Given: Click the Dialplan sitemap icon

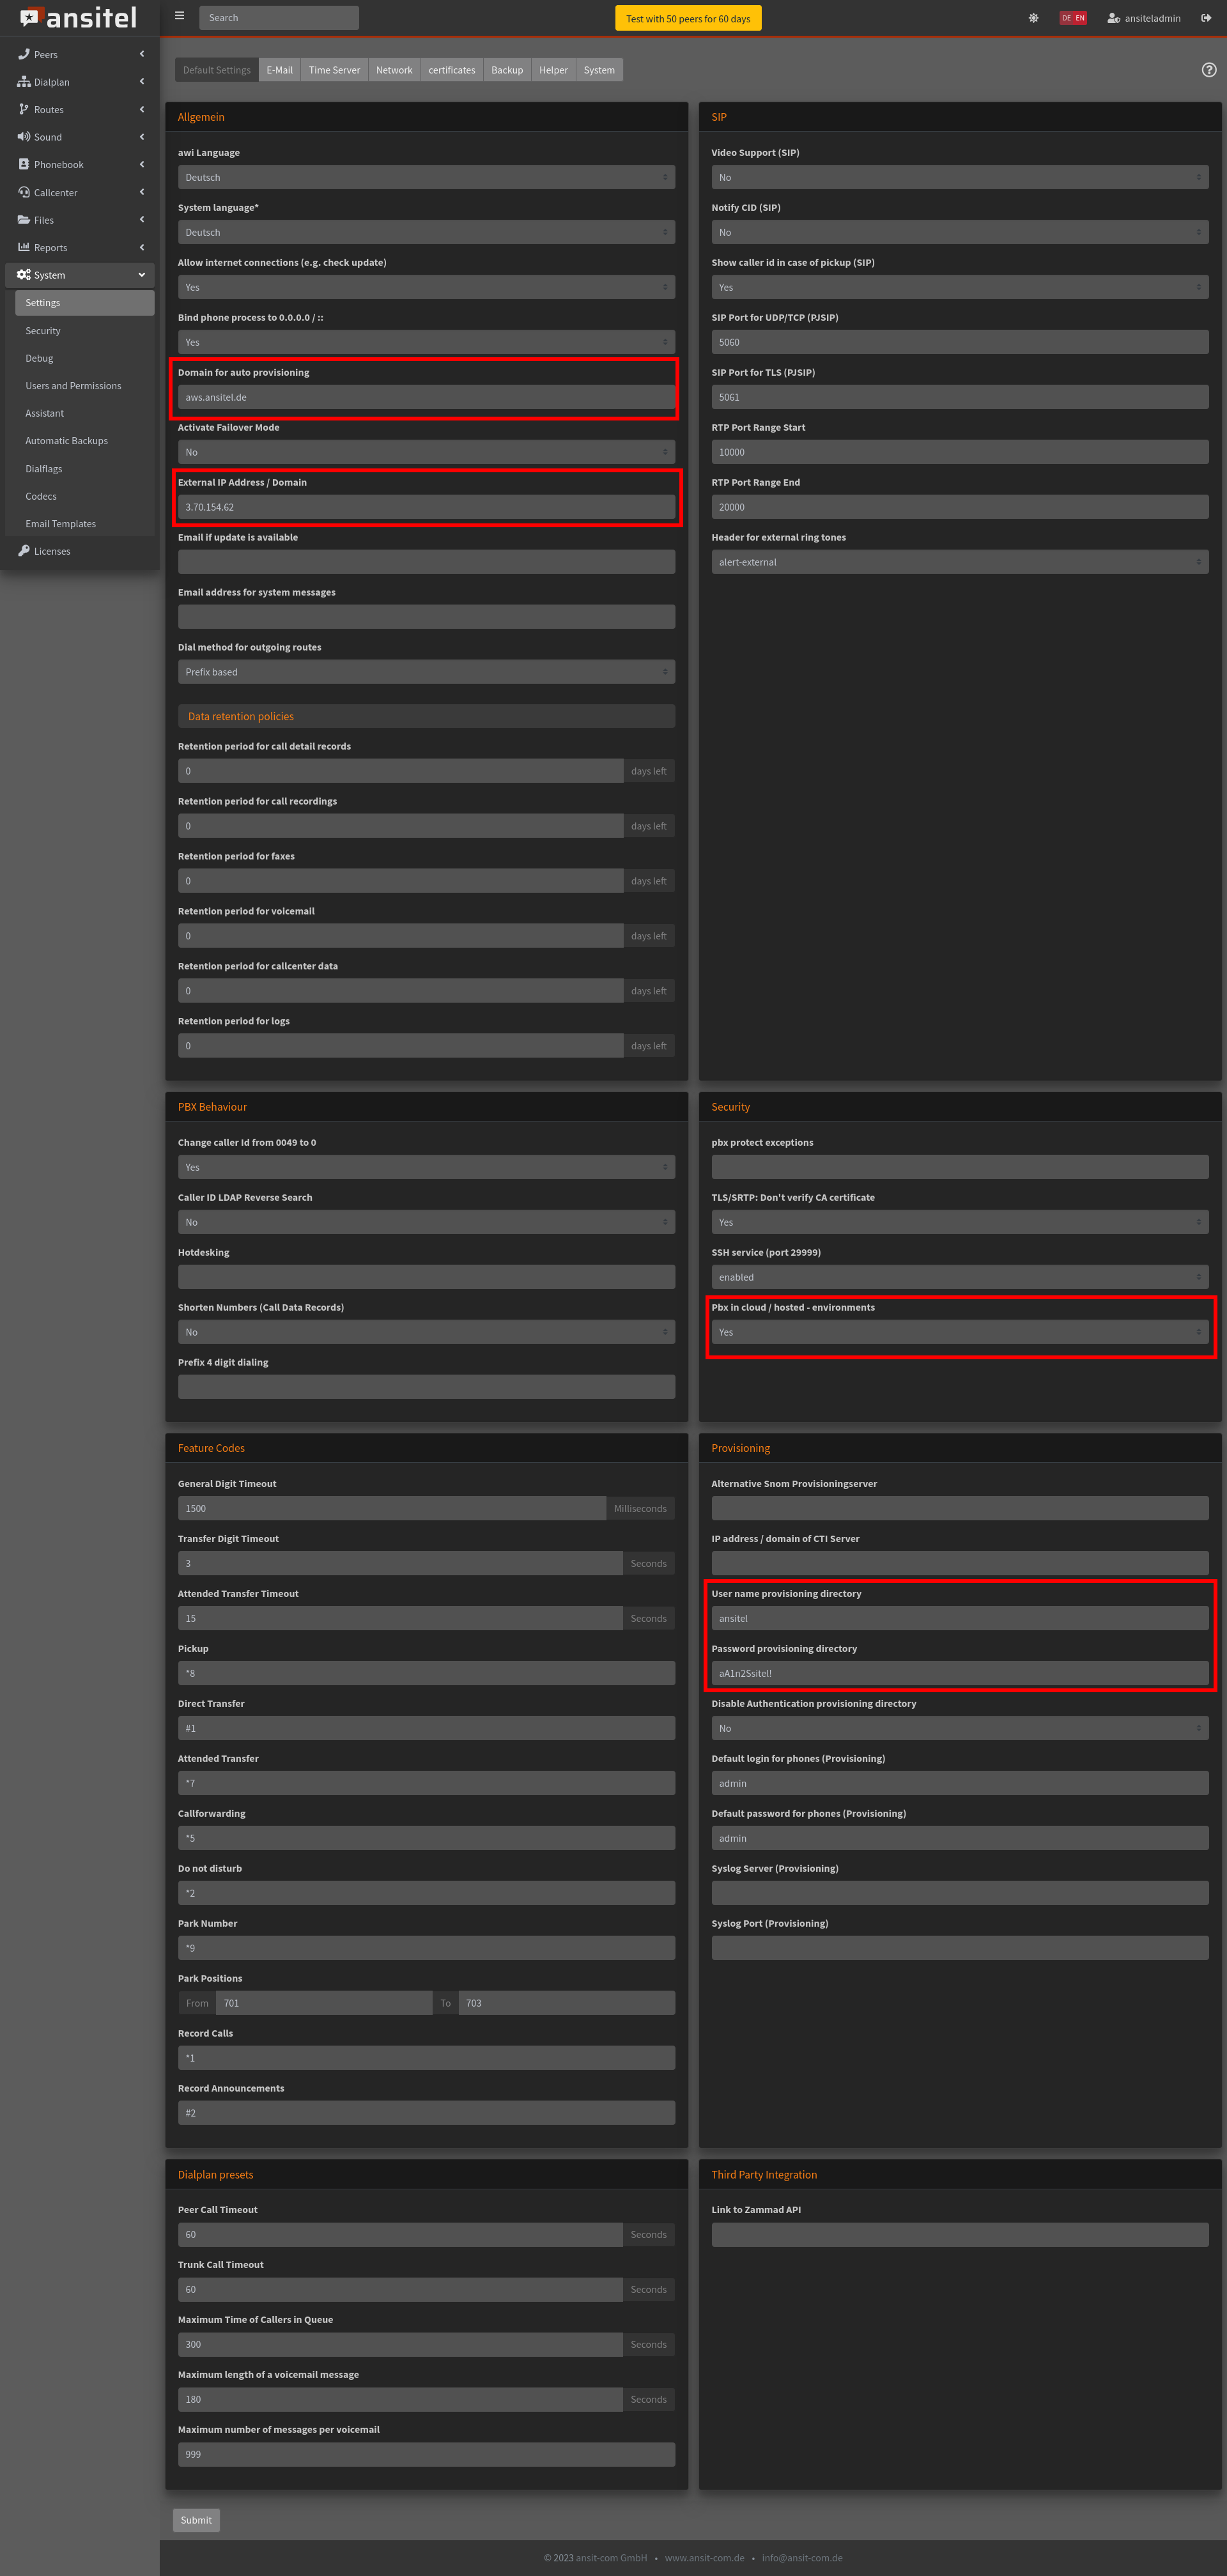Looking at the screenshot, I should pos(23,82).
